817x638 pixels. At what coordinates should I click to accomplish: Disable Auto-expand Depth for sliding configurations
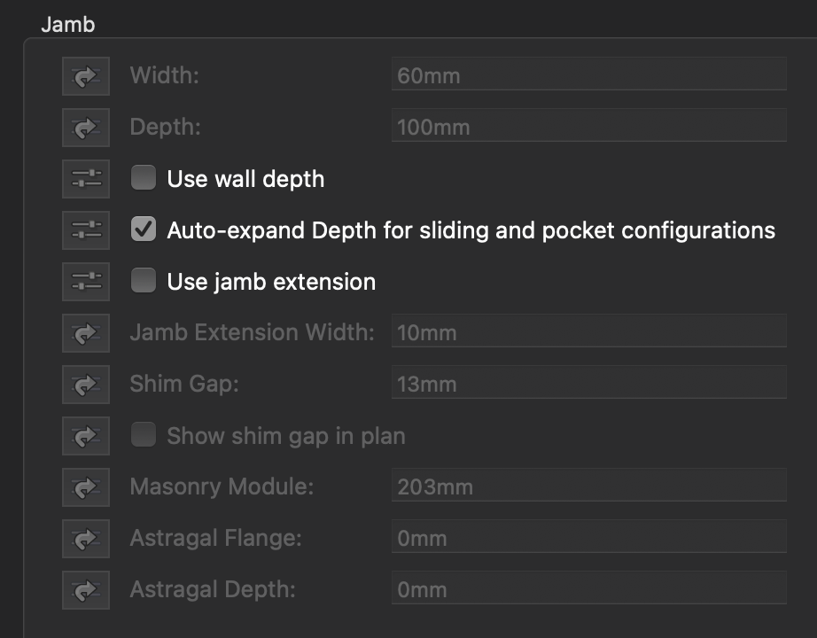tap(142, 230)
